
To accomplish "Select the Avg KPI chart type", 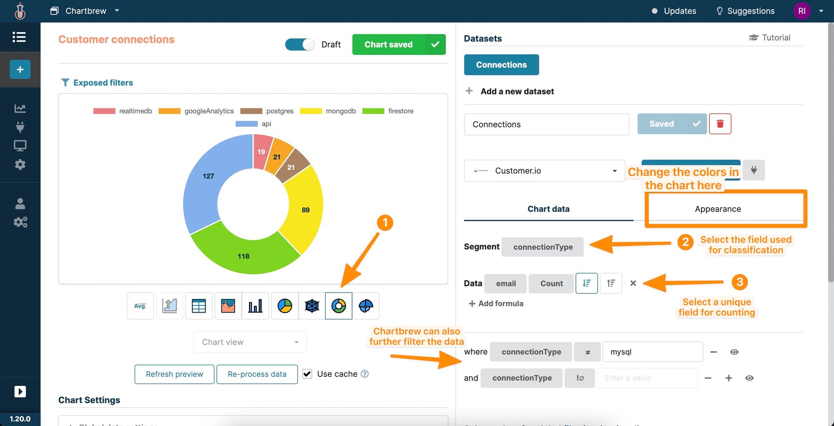I will 140,306.
